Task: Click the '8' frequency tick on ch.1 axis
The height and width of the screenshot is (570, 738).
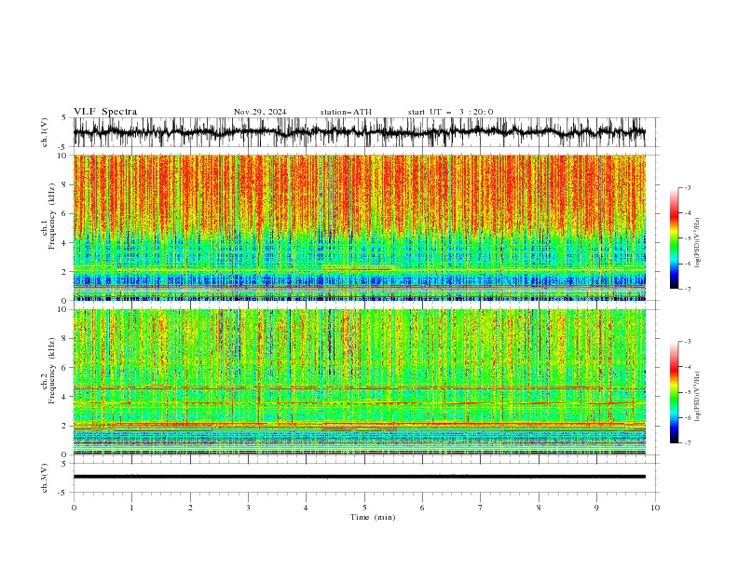Action: (66, 184)
